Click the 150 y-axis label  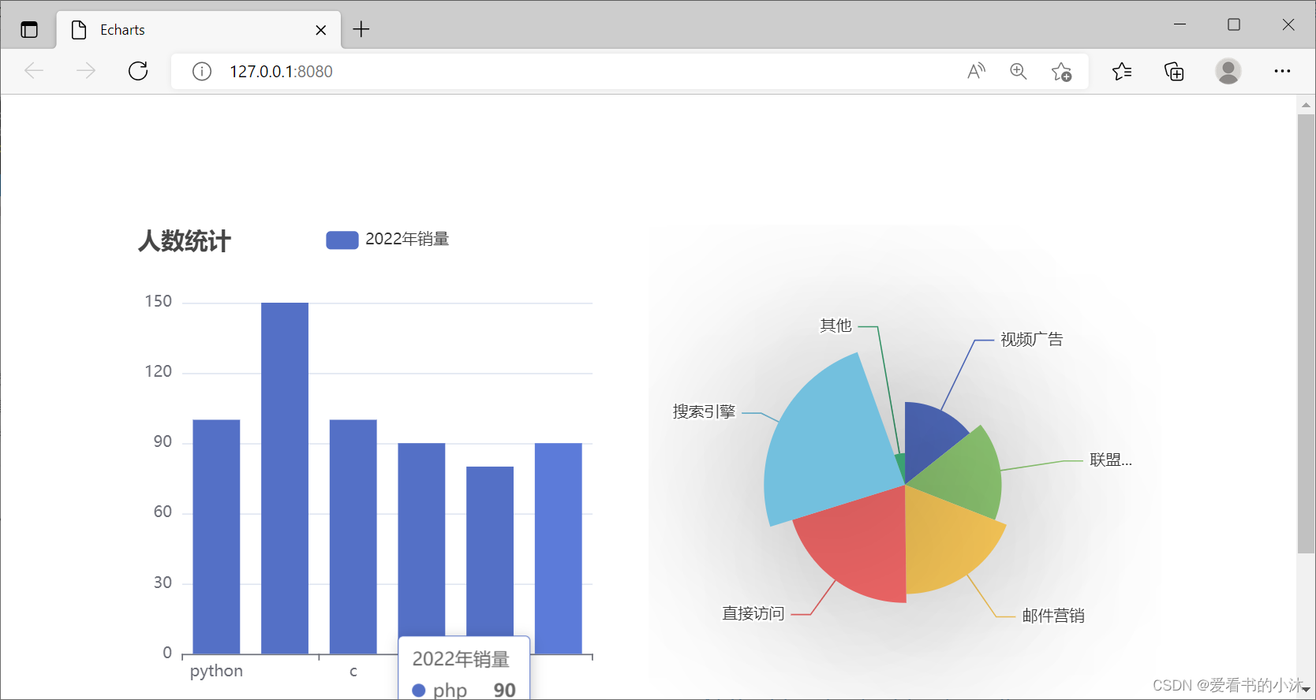(159, 302)
